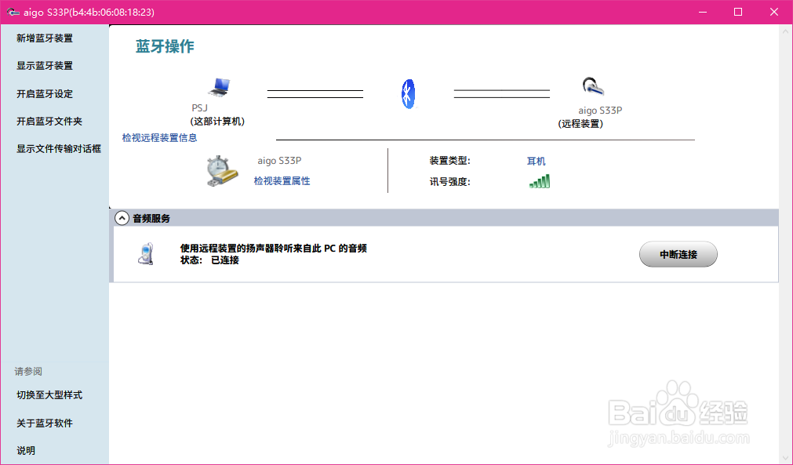Click the (远程装置) label
The image size is (793, 465).
click(580, 124)
